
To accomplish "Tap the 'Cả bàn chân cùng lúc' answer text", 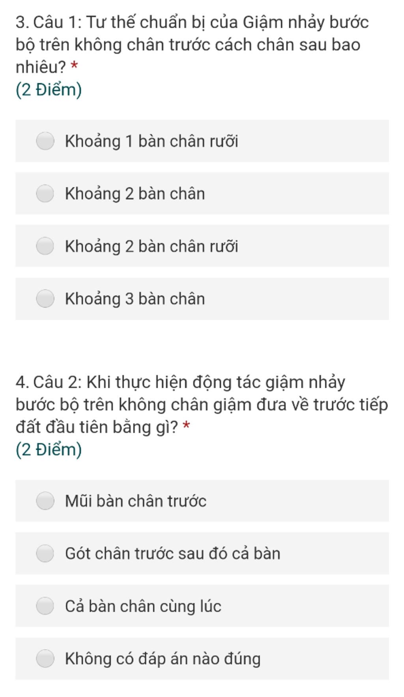I will pyautogui.click(x=143, y=606).
